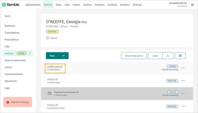
Task: Open Consultations in patient sidebar
Action: pyautogui.click(x=12, y=33)
